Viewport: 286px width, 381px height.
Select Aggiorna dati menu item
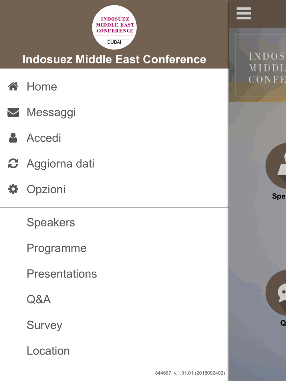(114, 164)
